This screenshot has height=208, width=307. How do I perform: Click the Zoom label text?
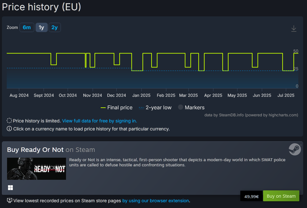(12, 28)
